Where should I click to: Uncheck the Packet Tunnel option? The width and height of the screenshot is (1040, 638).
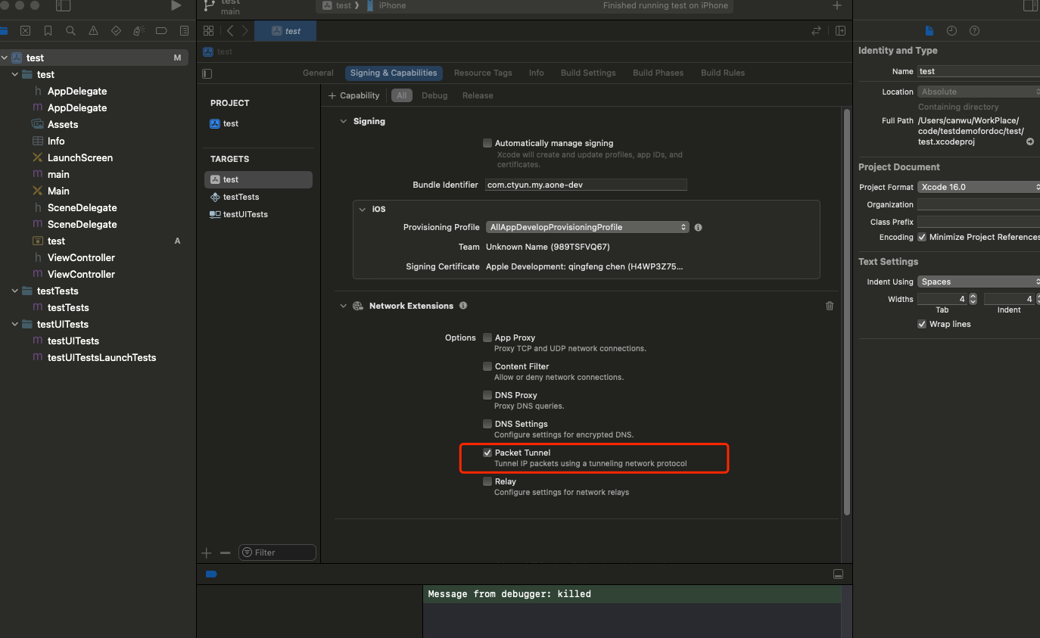tap(487, 453)
